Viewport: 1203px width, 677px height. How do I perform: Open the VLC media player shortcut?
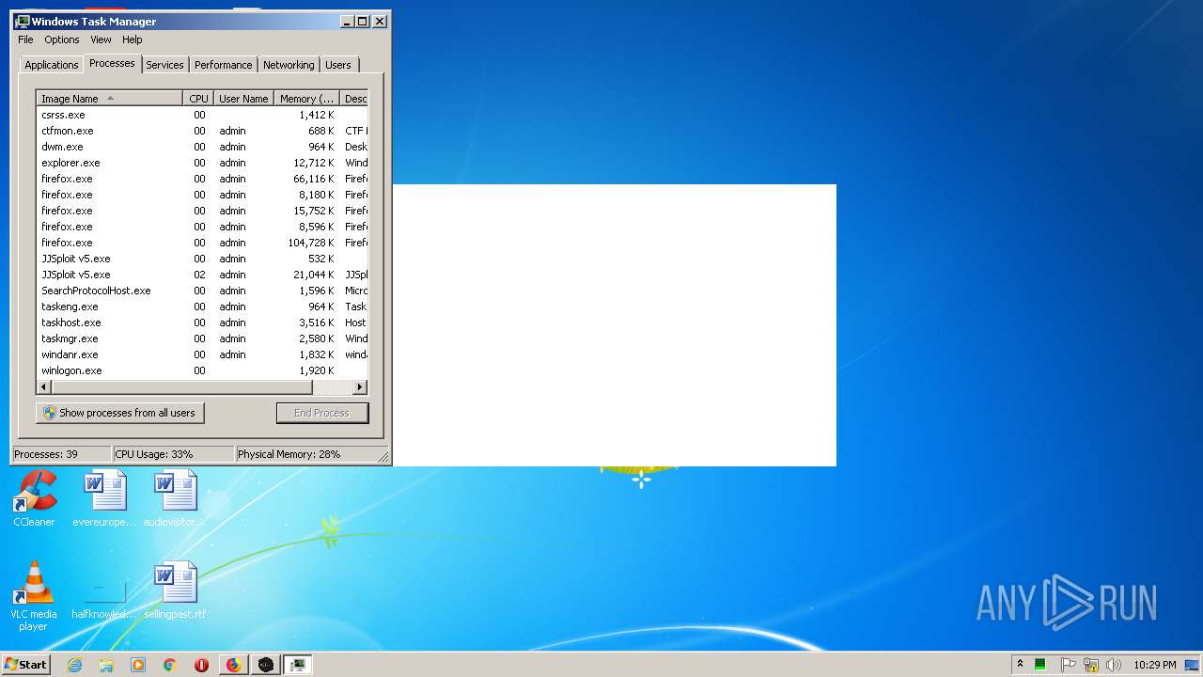pos(34,595)
